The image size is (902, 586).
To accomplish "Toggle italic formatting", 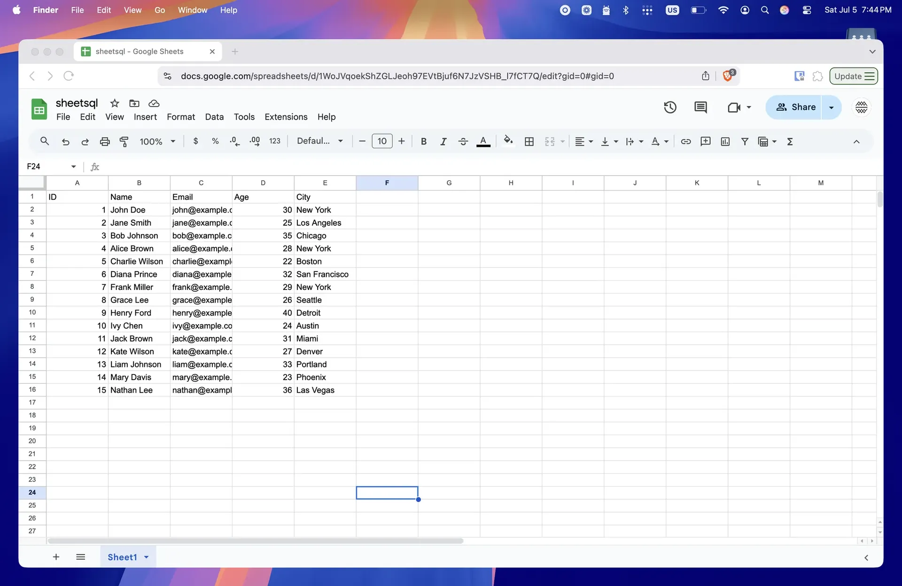I will point(443,141).
